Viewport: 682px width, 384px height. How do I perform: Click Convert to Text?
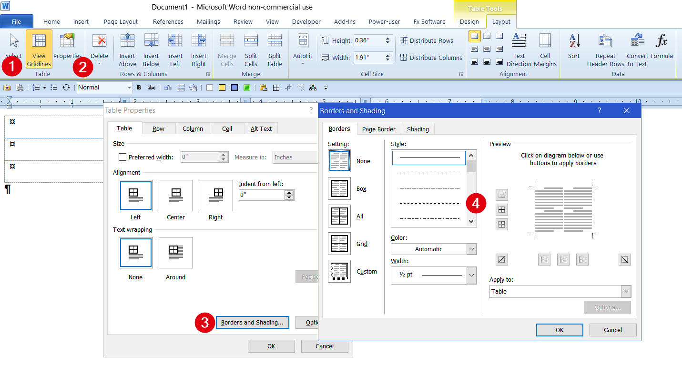[637, 49]
